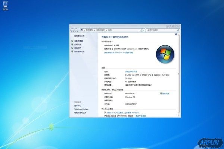
Task: Click the magnifier icon in the search box
Action: tap(178, 30)
